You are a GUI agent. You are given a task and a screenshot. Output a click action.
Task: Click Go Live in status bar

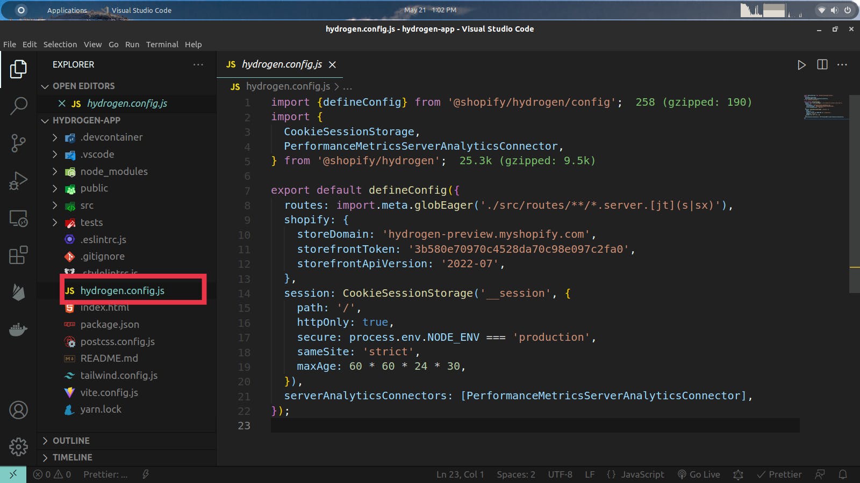tap(699, 474)
